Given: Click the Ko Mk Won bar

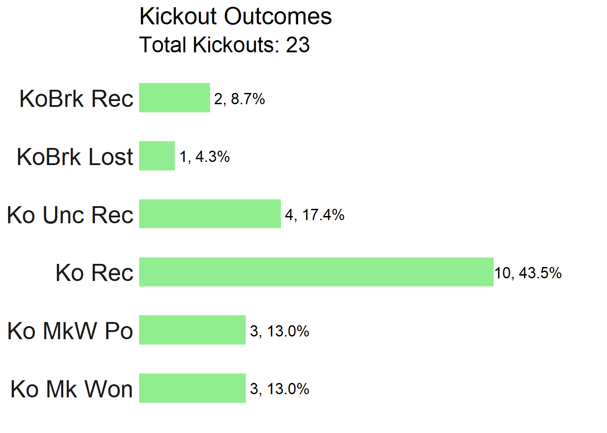Looking at the screenshot, I should (192, 388).
